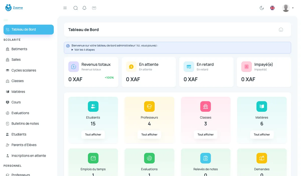Click the Emplois du temps label
301x176 pixels.
tap(93, 169)
